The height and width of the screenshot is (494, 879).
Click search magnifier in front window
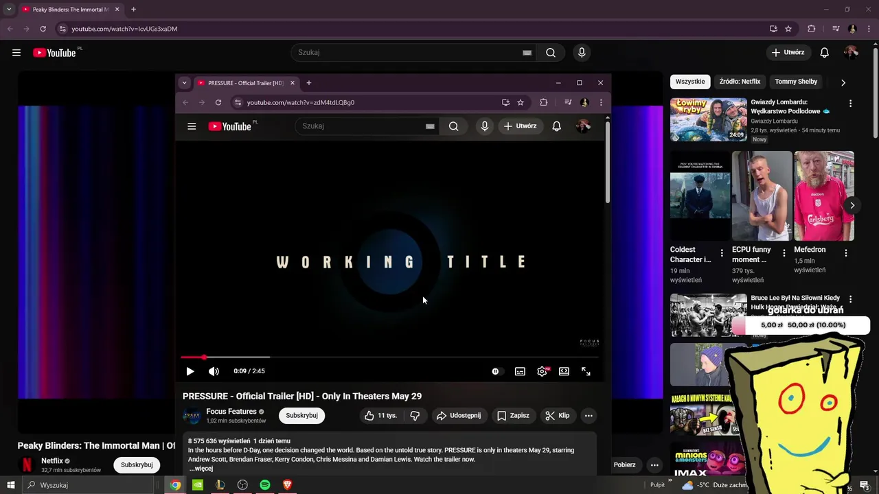[x=454, y=126]
